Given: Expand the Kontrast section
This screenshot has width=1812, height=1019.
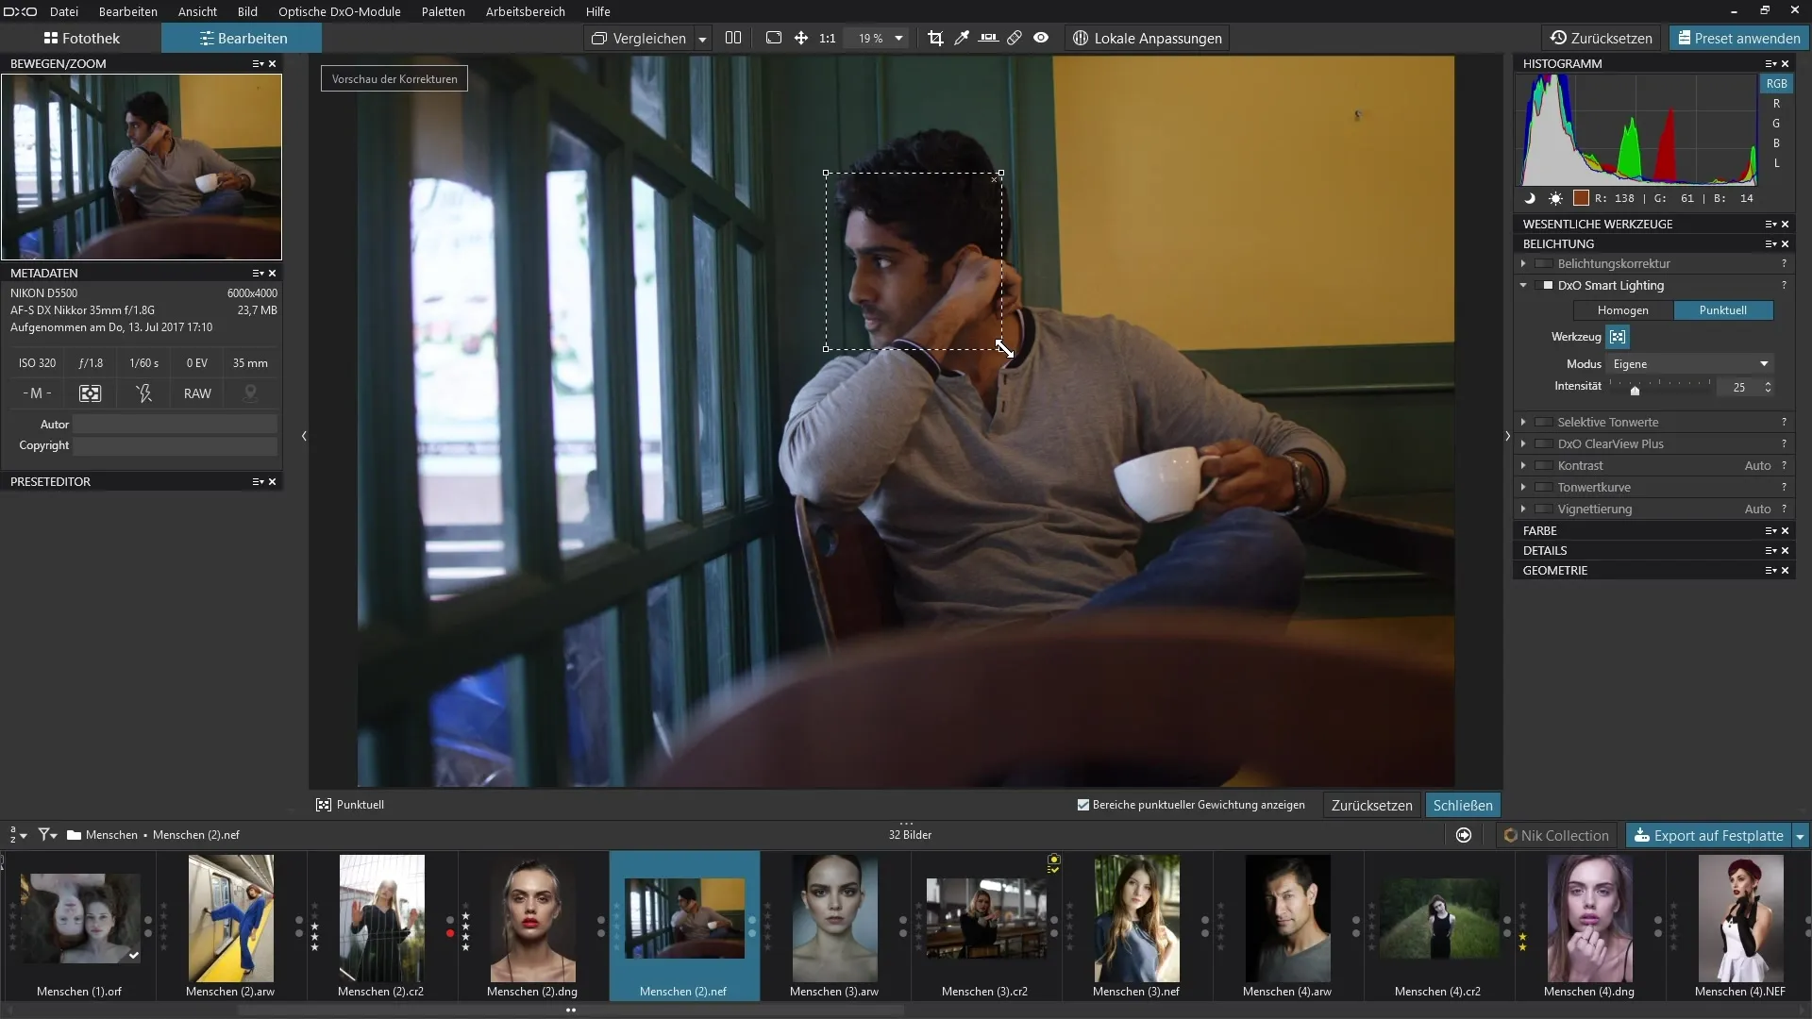Looking at the screenshot, I should 1523,465.
